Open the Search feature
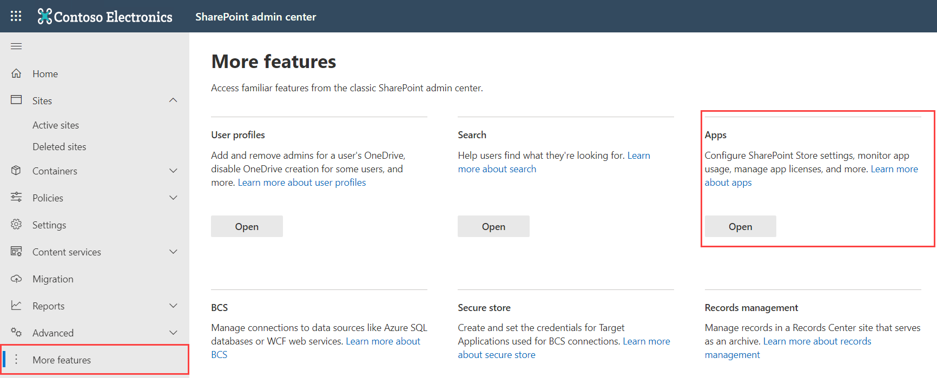 [493, 226]
